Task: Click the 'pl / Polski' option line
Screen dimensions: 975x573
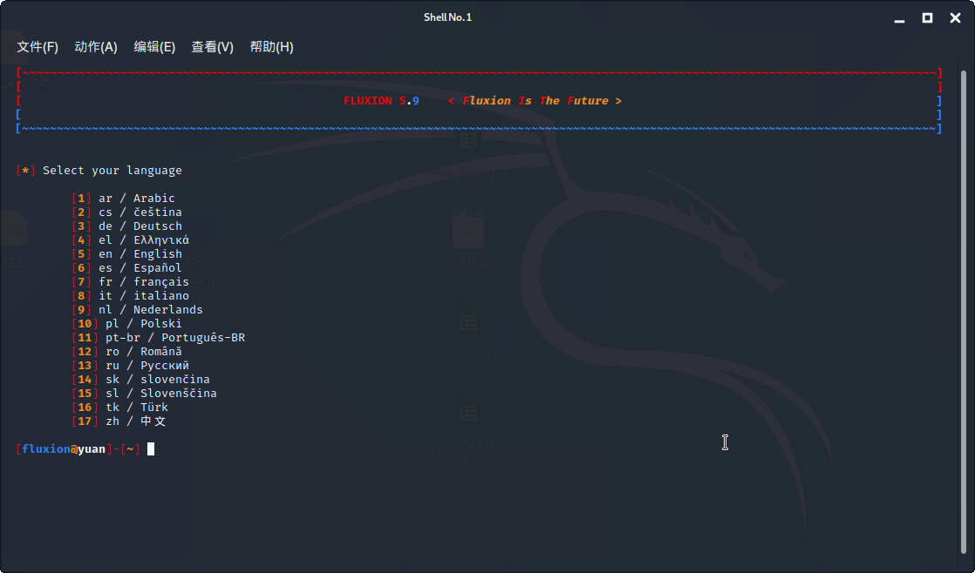Action: (x=126, y=323)
